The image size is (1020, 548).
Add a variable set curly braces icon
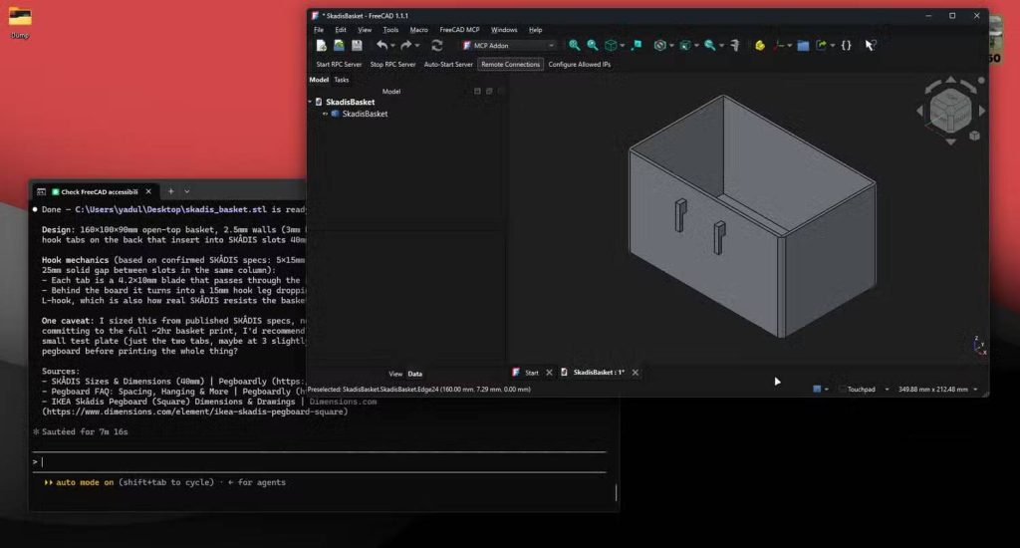click(x=847, y=46)
